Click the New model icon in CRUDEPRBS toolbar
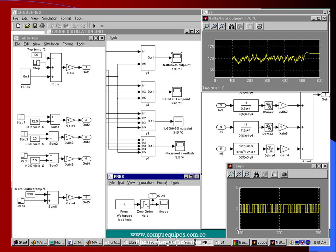Viewport: 336px width, 252px height. (18, 26)
